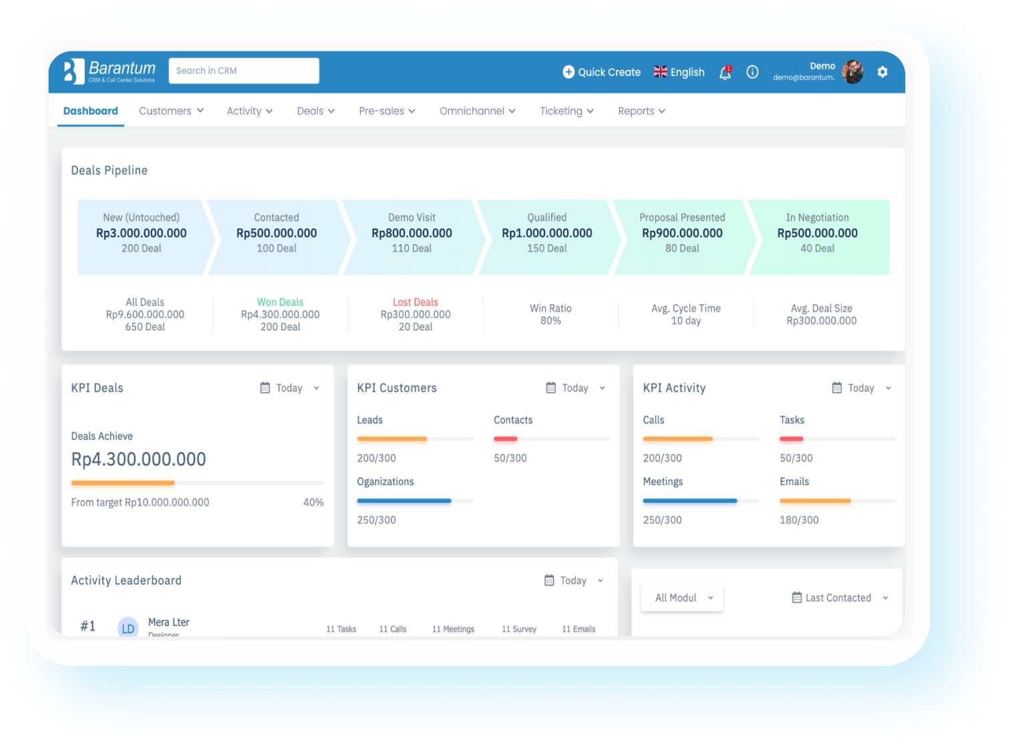This screenshot has height=746, width=1010.
Task: Click the Deals Achieve progress bar
Action: pyautogui.click(x=197, y=482)
